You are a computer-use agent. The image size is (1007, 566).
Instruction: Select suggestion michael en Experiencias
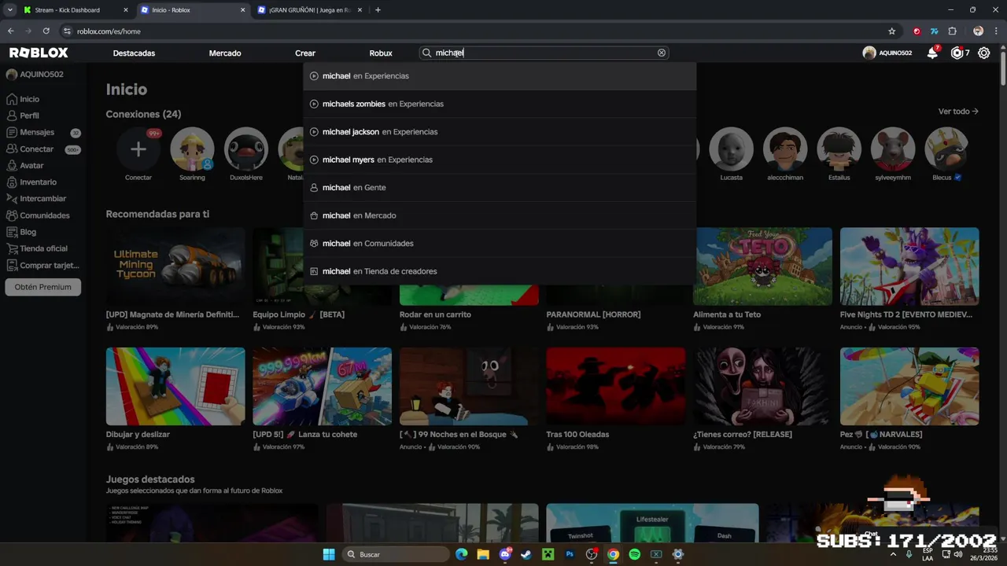(x=500, y=76)
